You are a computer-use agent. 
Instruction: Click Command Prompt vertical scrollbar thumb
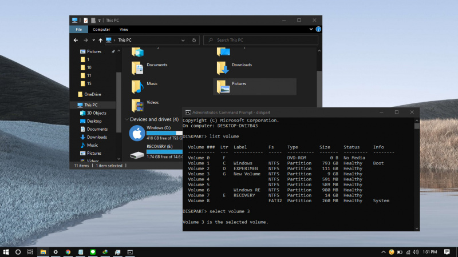[x=417, y=126]
